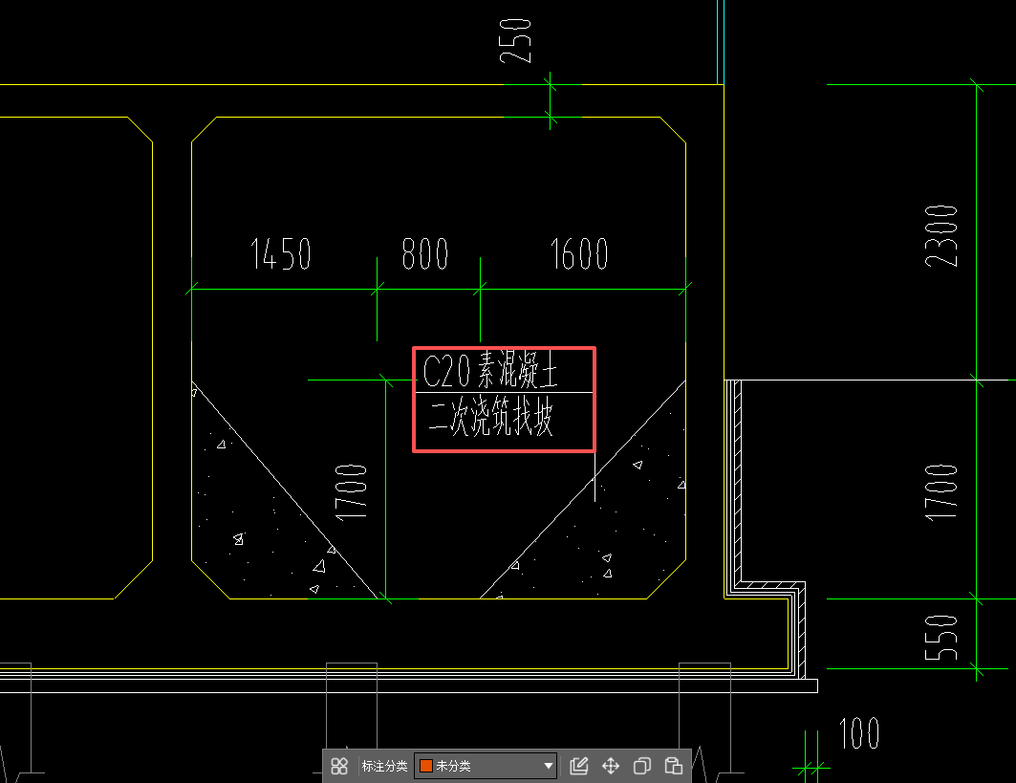1016x783 pixels.
Task: Click the 800 dimension label
Action: pyautogui.click(x=425, y=253)
